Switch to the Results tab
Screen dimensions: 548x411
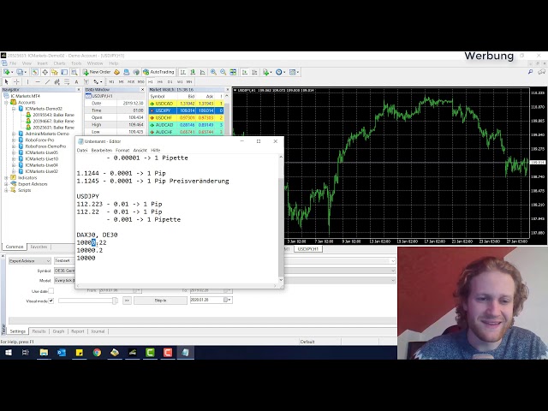tap(39, 331)
